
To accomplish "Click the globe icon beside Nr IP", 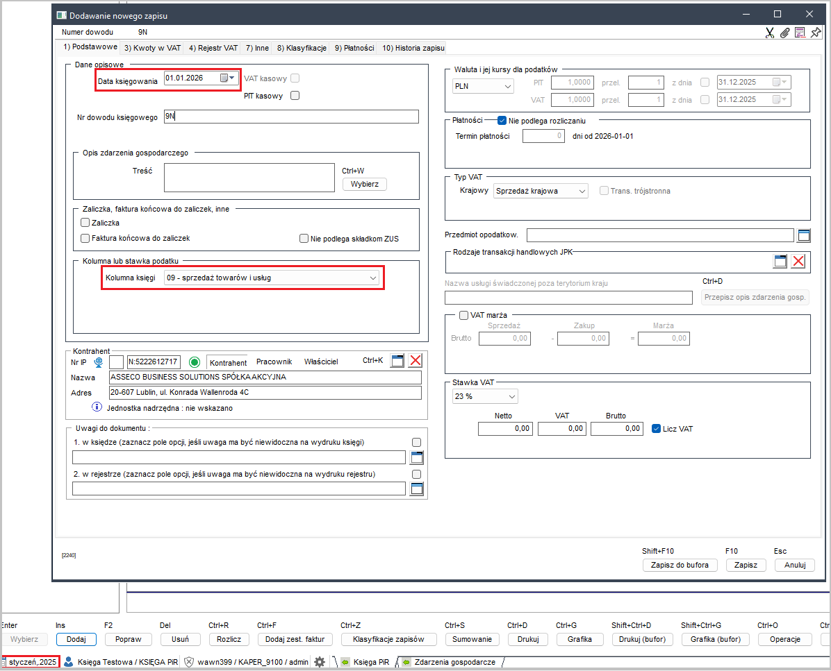I will [x=99, y=362].
